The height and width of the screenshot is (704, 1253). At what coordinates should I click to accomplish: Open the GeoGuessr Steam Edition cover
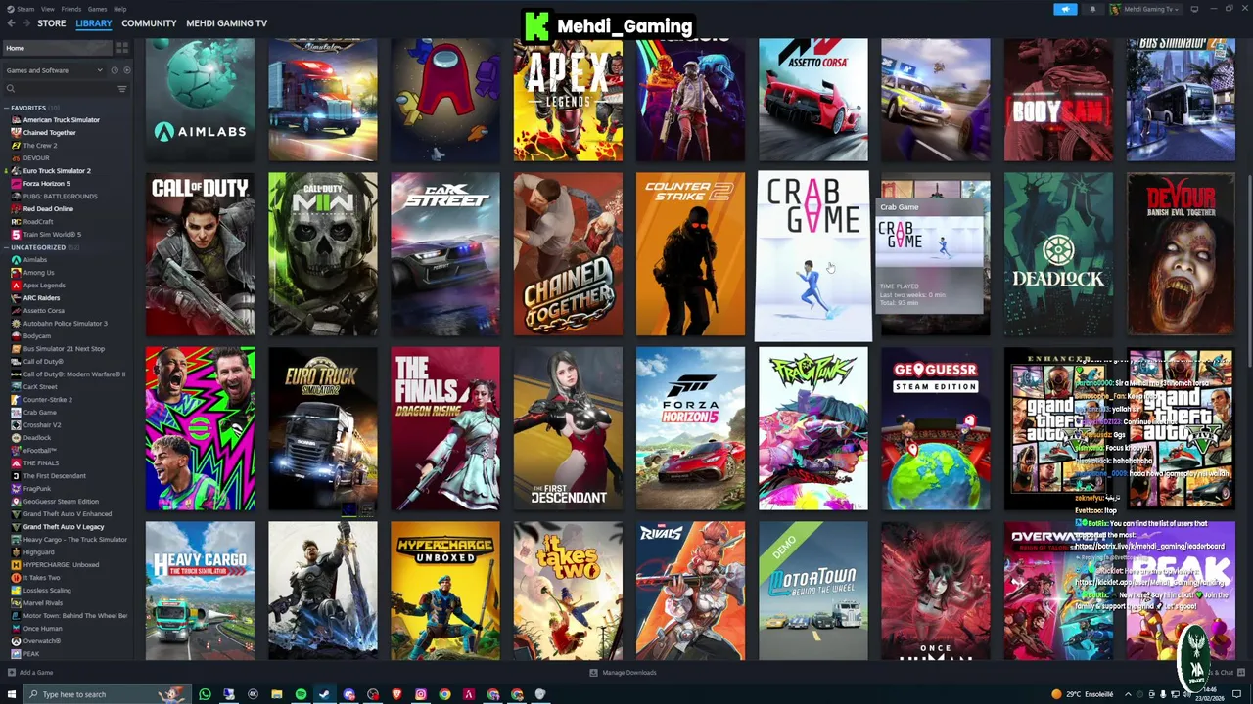click(935, 428)
